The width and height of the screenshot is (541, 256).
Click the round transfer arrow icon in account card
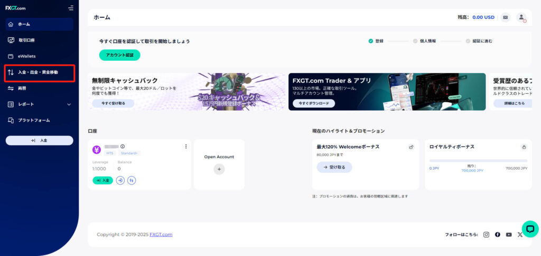click(120, 180)
